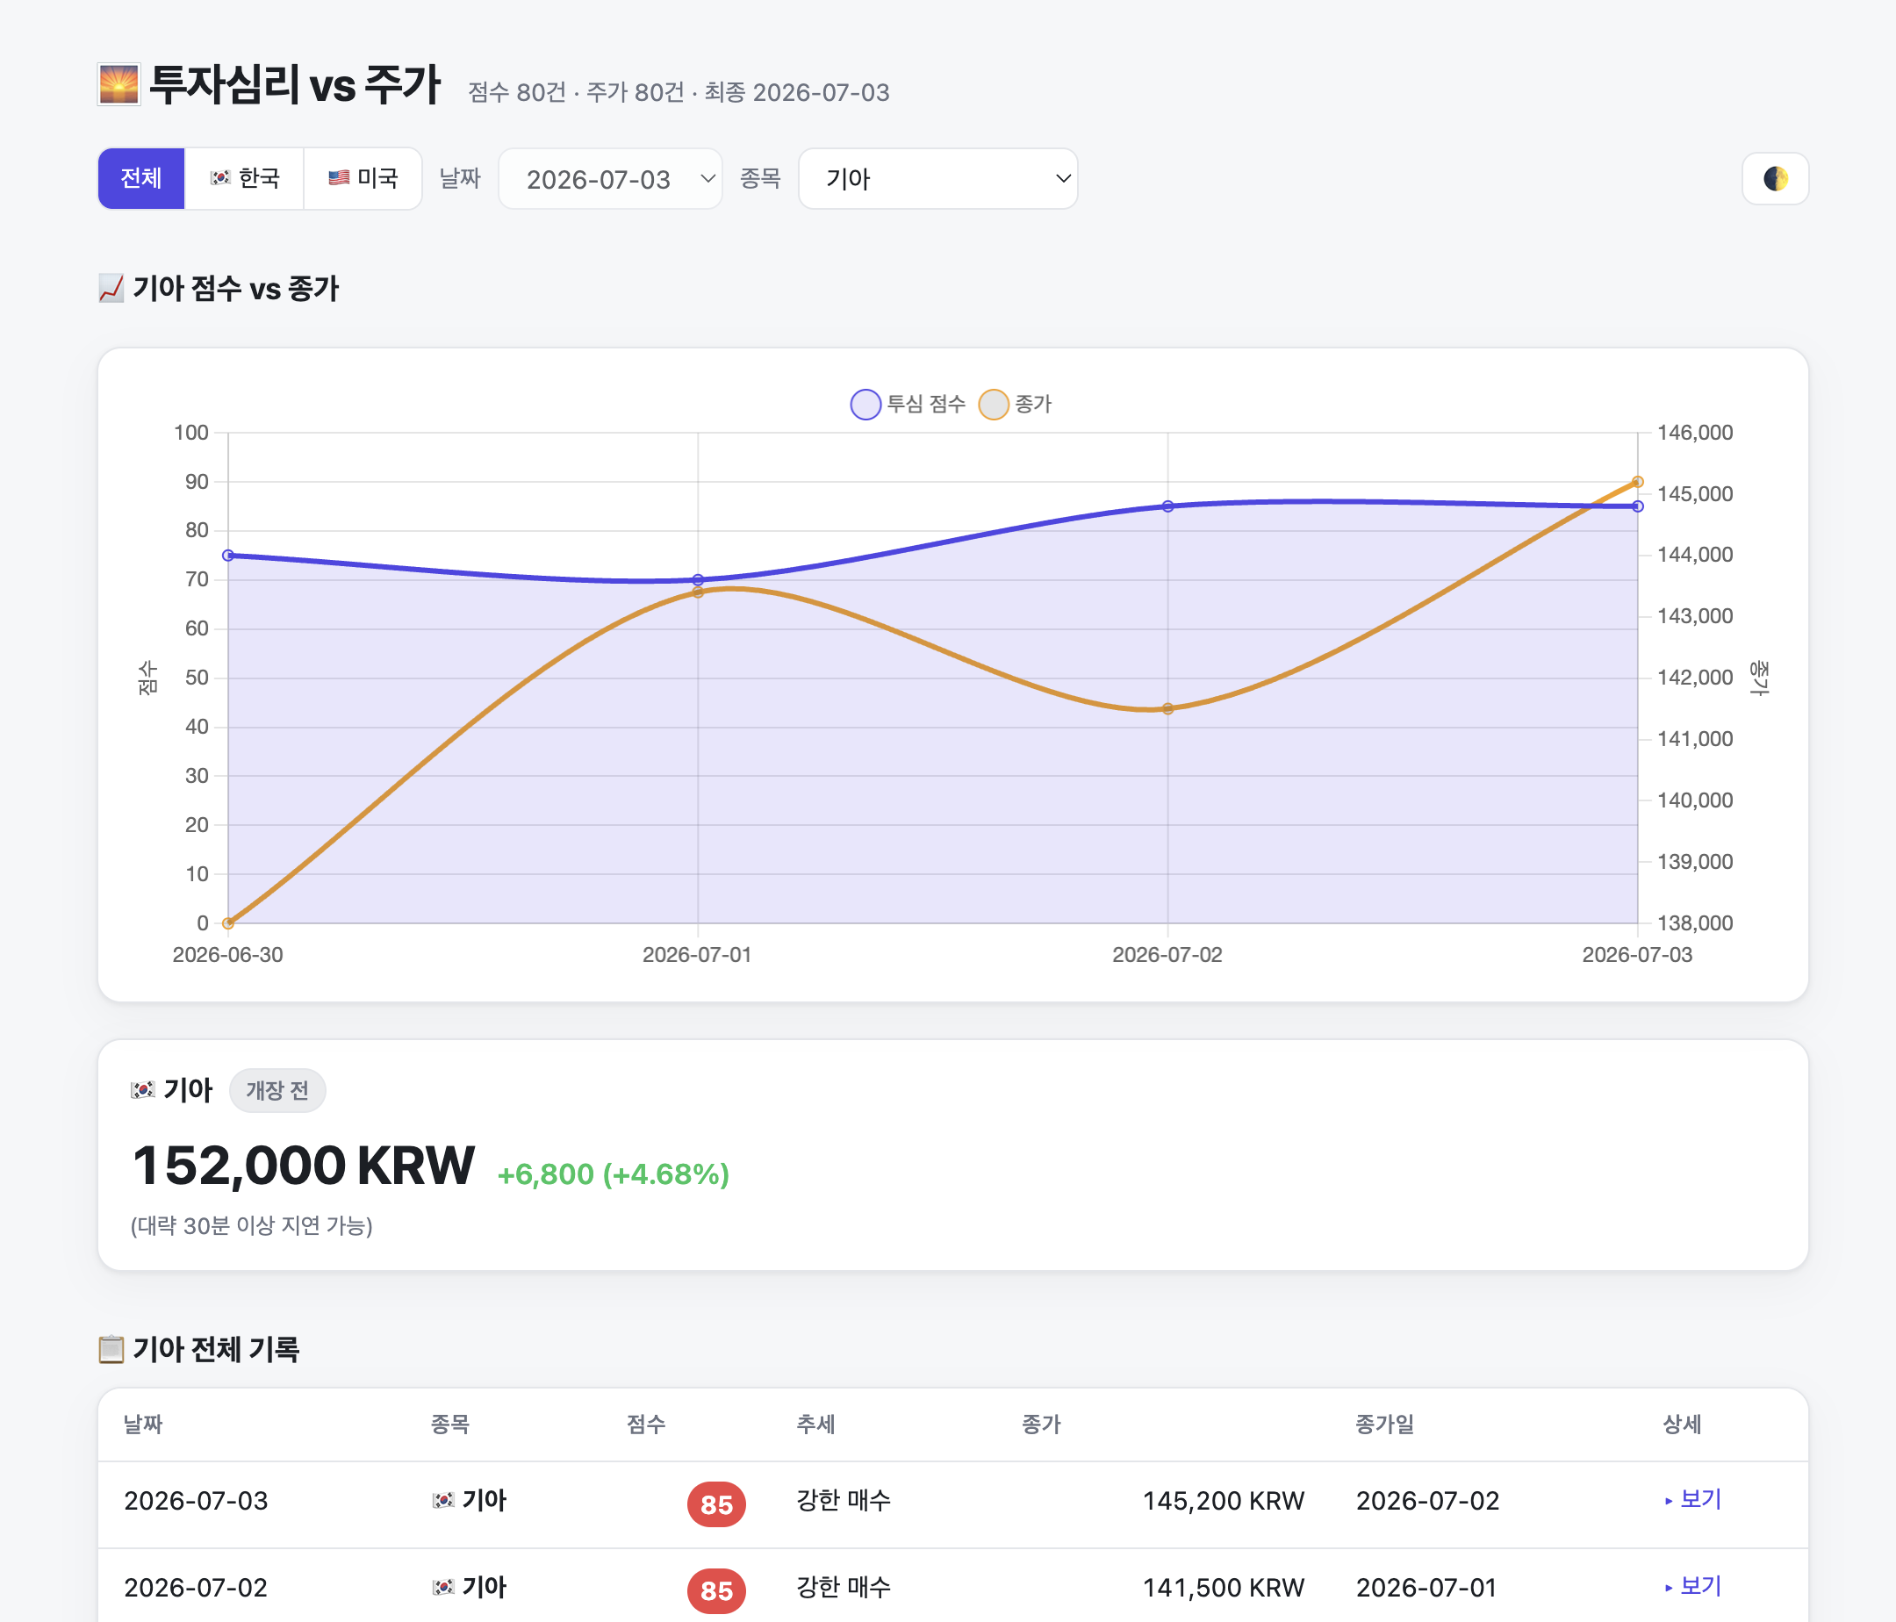This screenshot has width=1896, height=1622.
Task: Click the 투심 점수 point at 2026-07-02
Action: coord(1167,506)
